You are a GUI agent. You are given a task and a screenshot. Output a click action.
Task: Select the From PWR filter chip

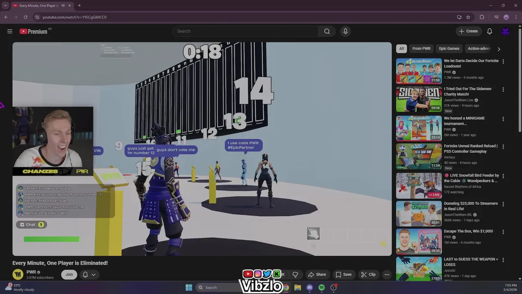tap(421, 49)
